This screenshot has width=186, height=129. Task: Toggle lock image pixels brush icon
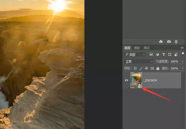pos(141,68)
